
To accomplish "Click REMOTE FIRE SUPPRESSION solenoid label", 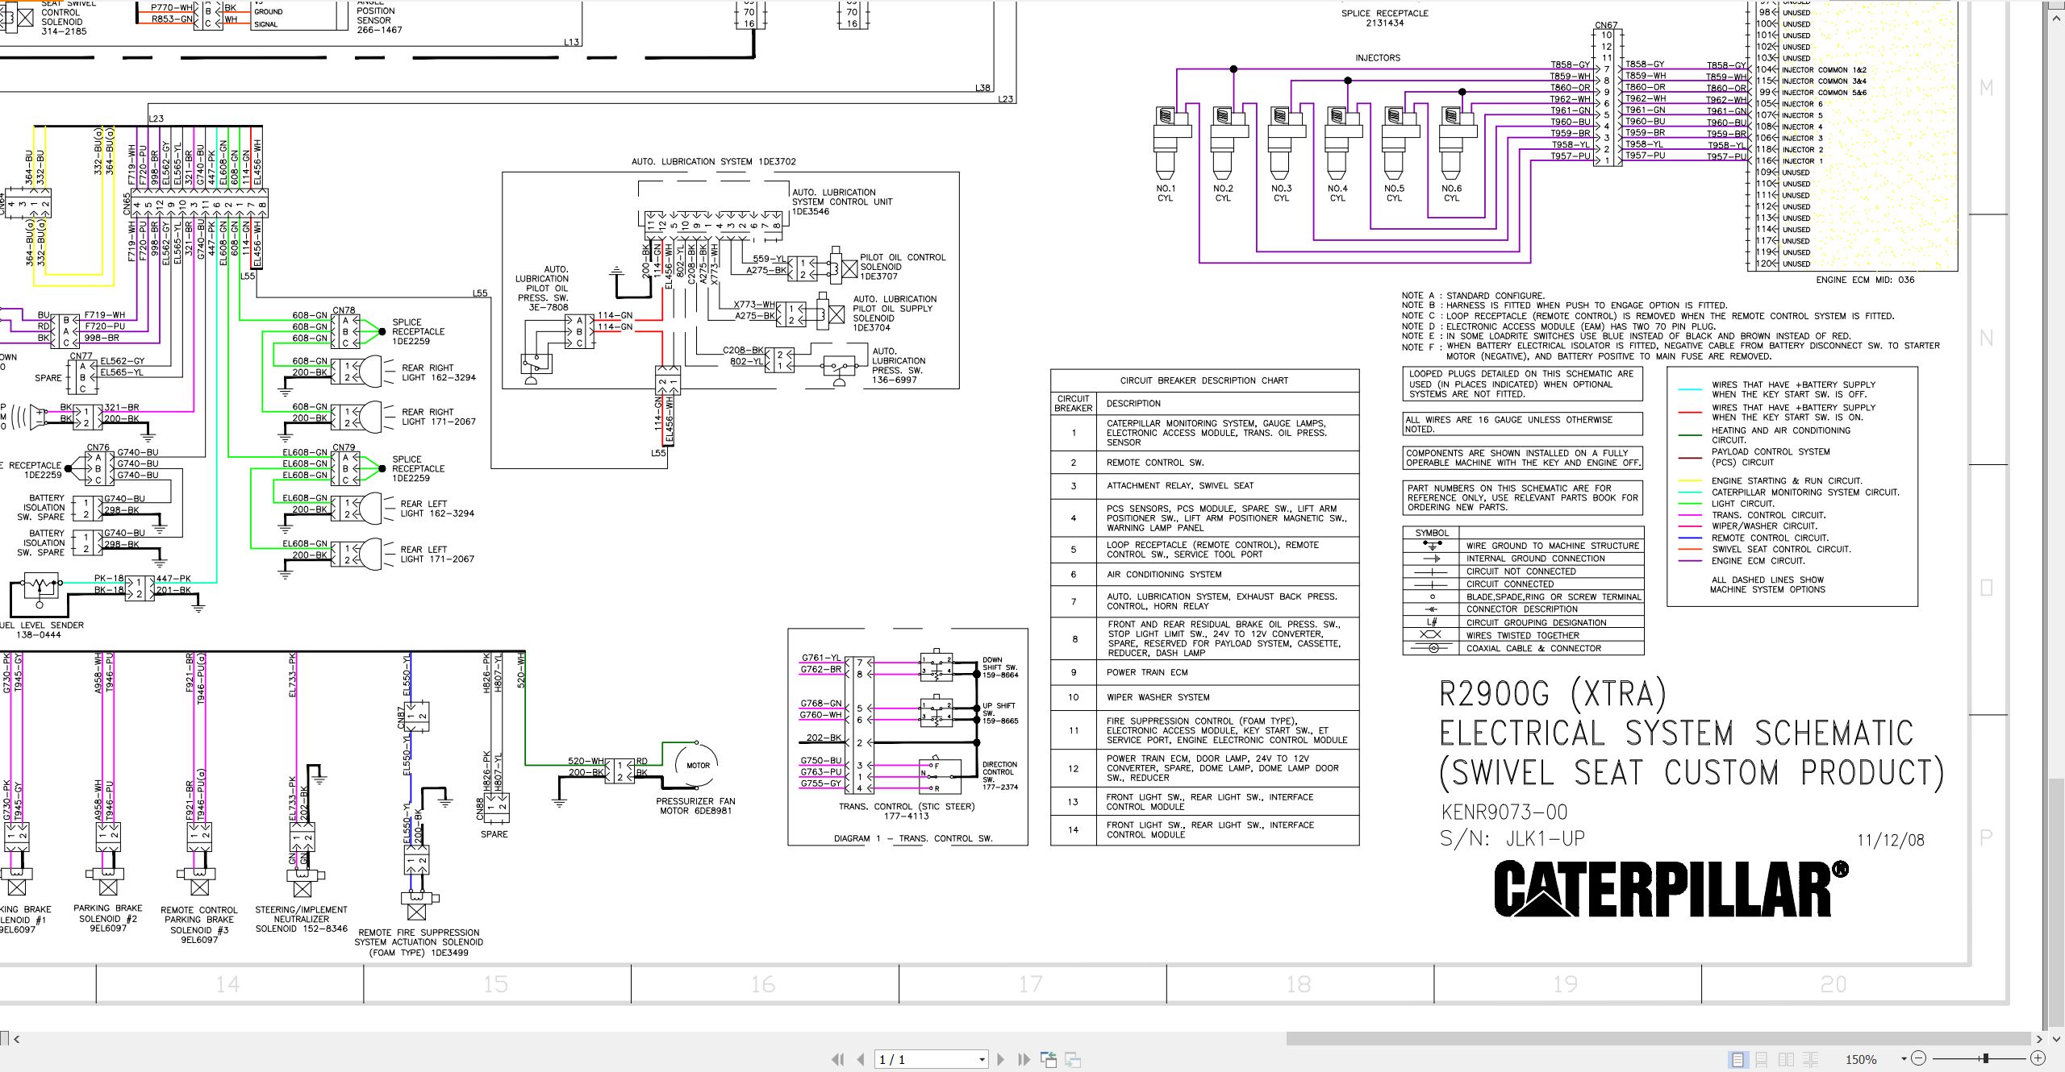I will 419,942.
